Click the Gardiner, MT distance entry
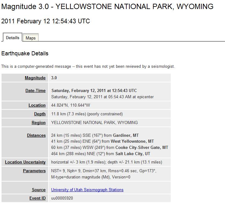The image size is (225, 203). [x=95, y=136]
